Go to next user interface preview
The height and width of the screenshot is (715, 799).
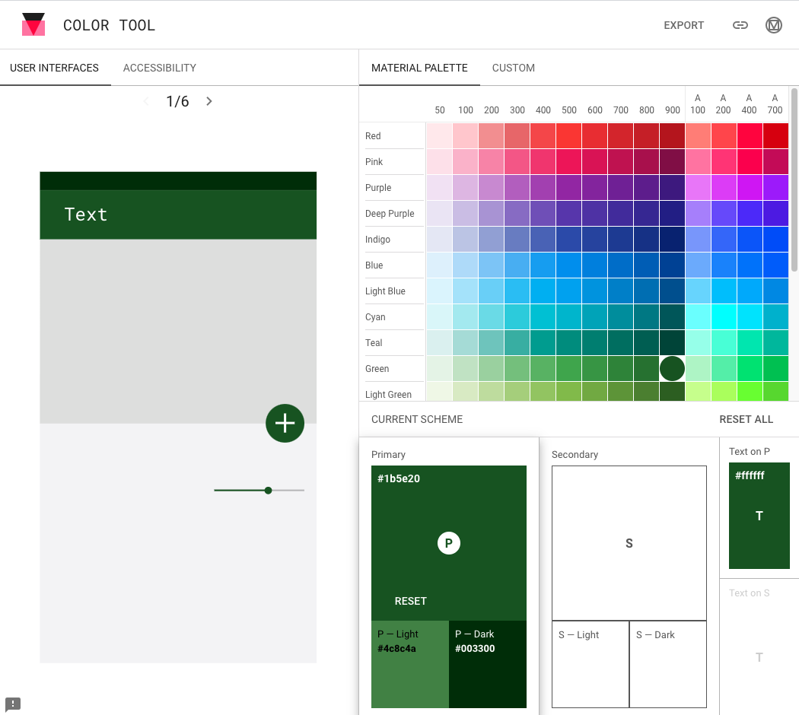(209, 101)
